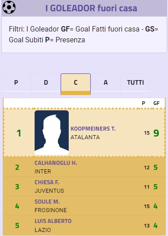Screen dimensions: 168x236
Task: Click the ATALANTA team name
Action: click(85, 137)
